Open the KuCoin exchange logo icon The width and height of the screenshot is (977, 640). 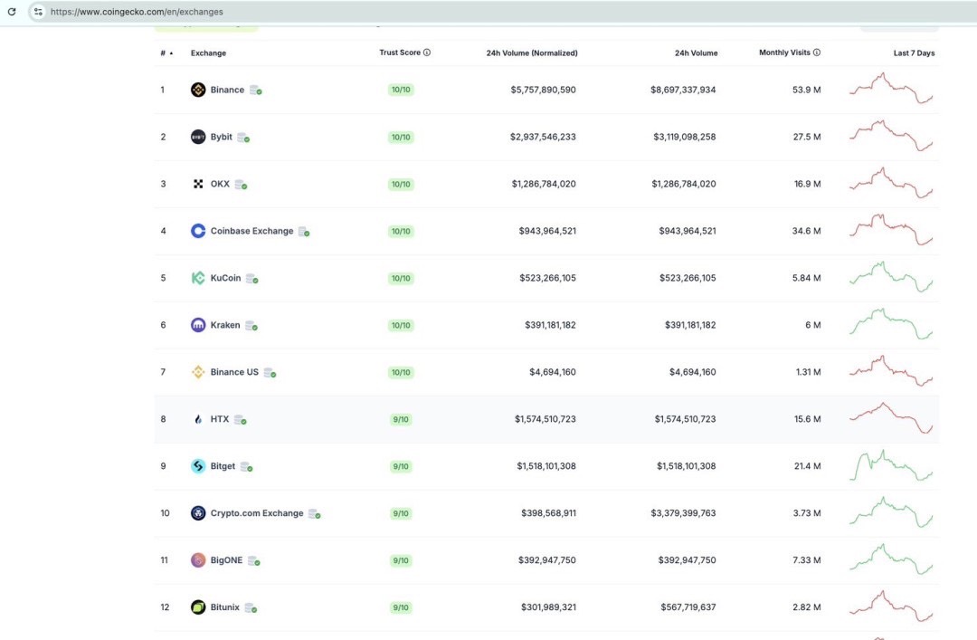point(198,278)
